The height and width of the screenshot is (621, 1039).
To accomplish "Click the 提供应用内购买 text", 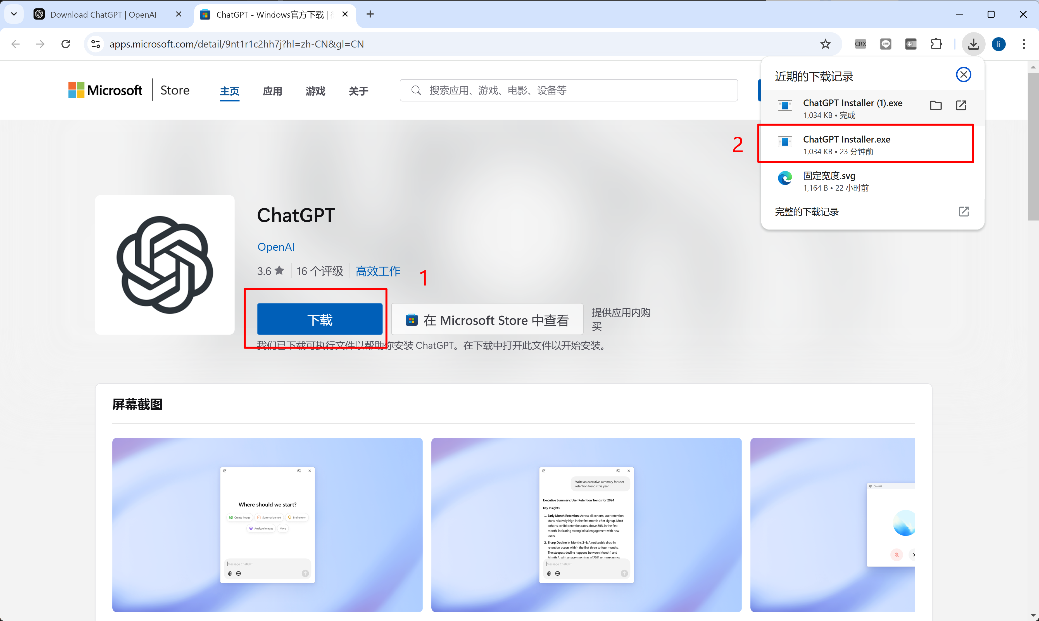I will (x=621, y=319).
